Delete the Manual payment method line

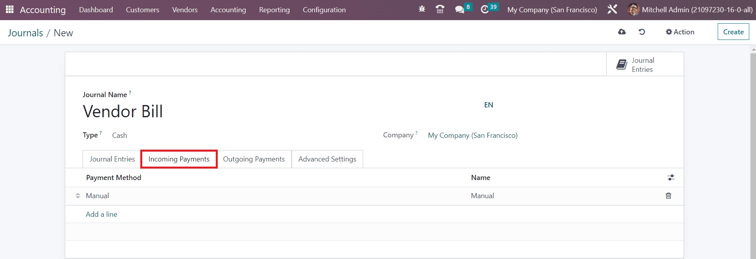coord(668,196)
